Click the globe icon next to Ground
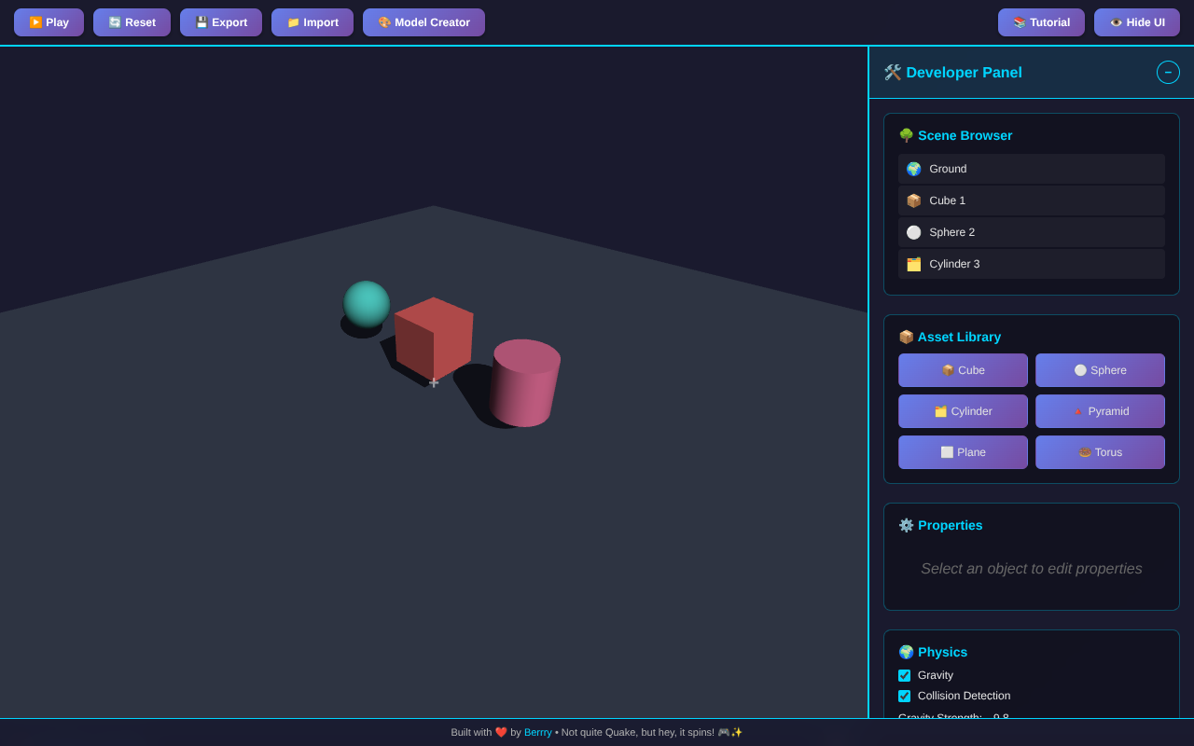Viewport: 1194px width, 746px height. 913,169
